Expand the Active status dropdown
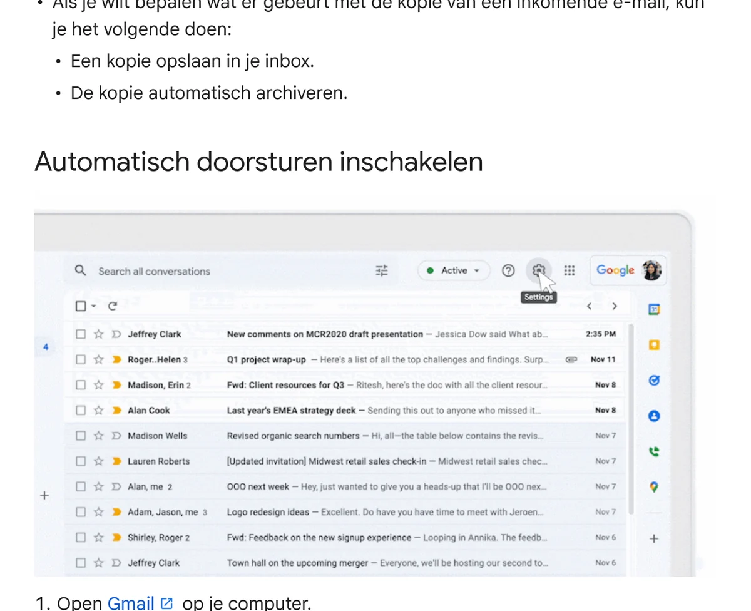This screenshot has width=751, height=611. [454, 270]
